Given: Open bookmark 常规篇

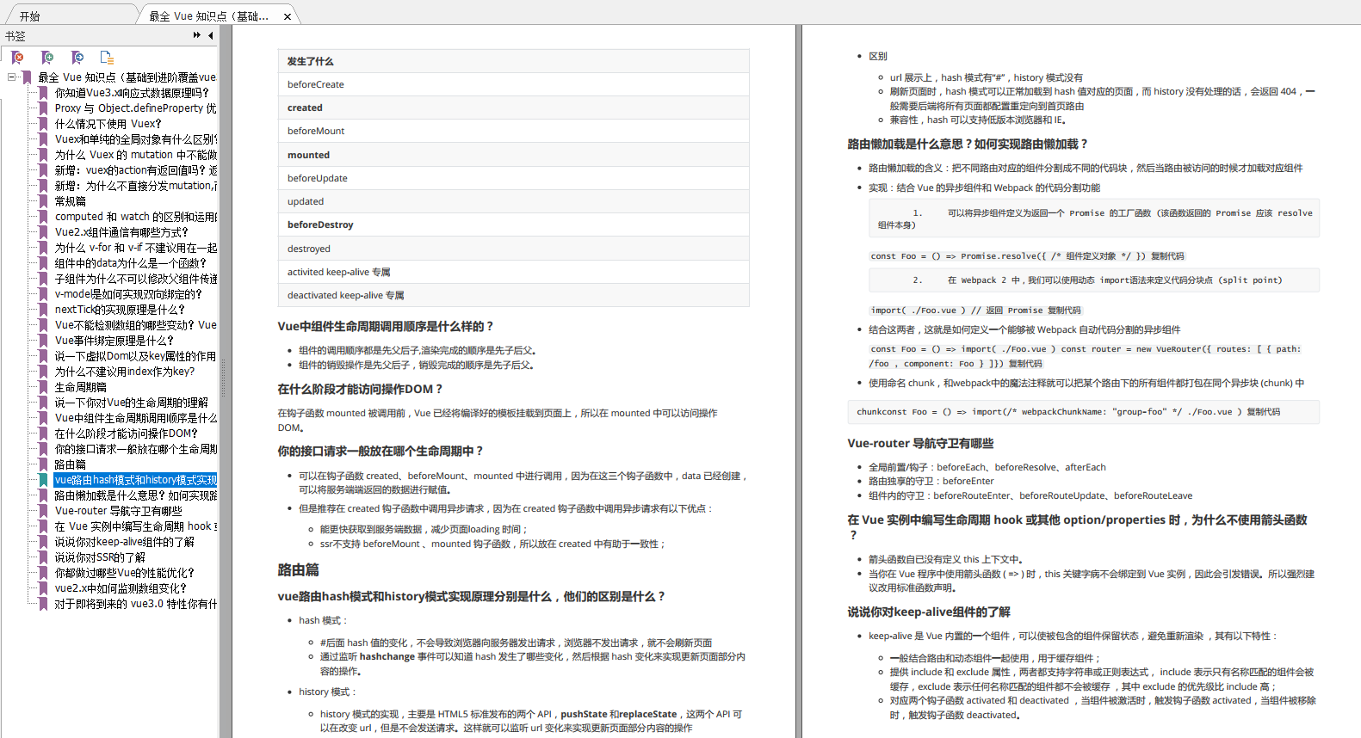Looking at the screenshot, I should coord(71,201).
